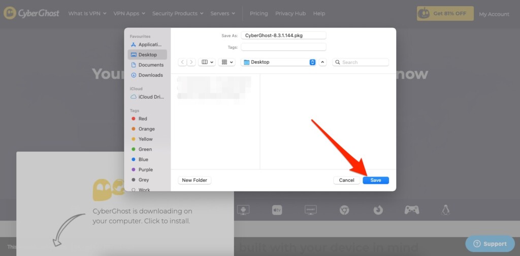Click the Desktop monitor icon in sidebar
Viewport: 520px width, 256px height.
pos(134,55)
